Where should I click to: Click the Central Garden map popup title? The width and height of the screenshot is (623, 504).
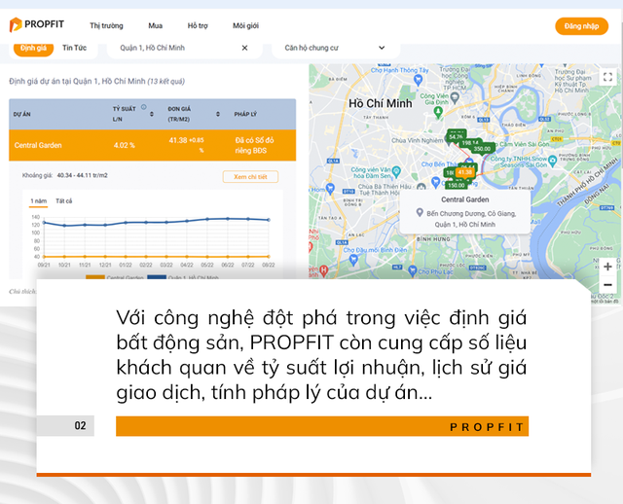click(x=465, y=199)
